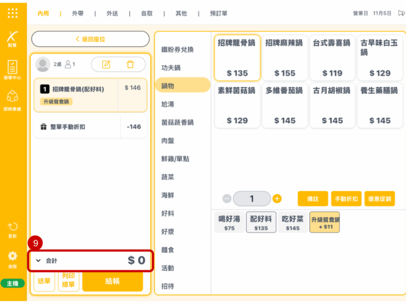The width and height of the screenshot is (406, 304).
Task: Select the 配好料 $135 combo option
Action: [261, 222]
